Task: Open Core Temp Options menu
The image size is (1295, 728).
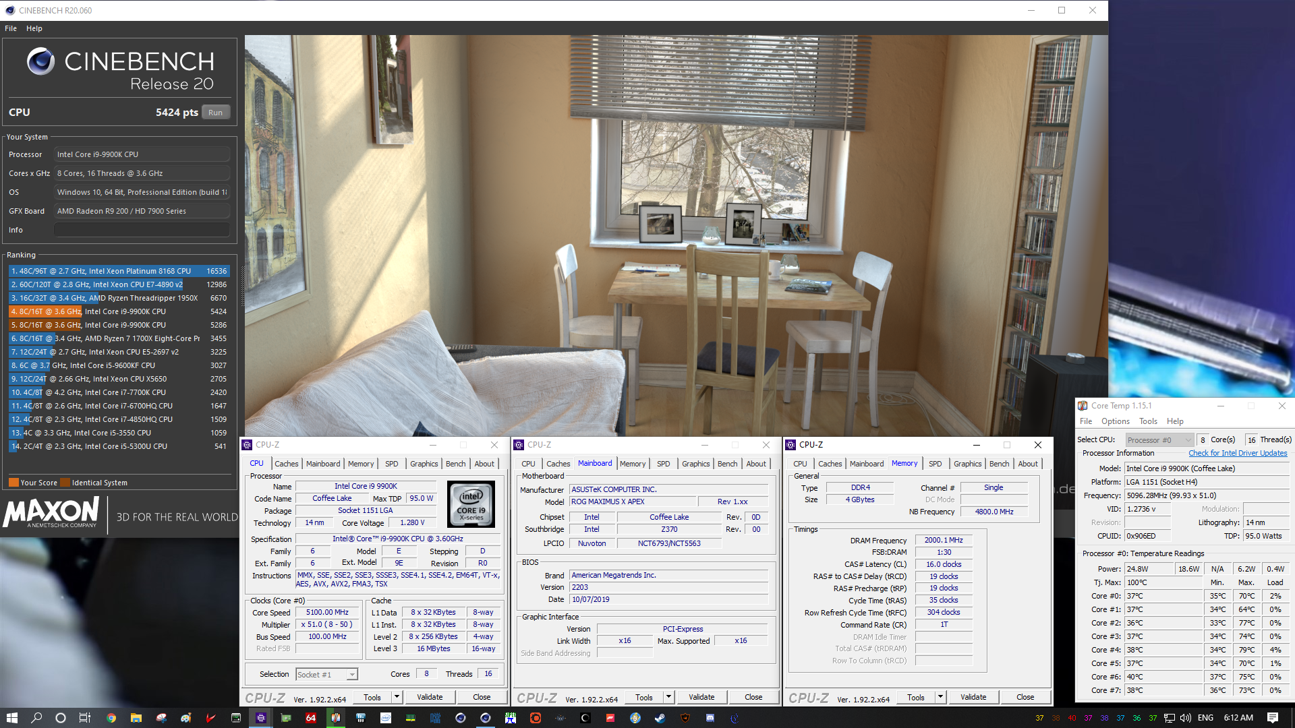Action: click(1115, 421)
